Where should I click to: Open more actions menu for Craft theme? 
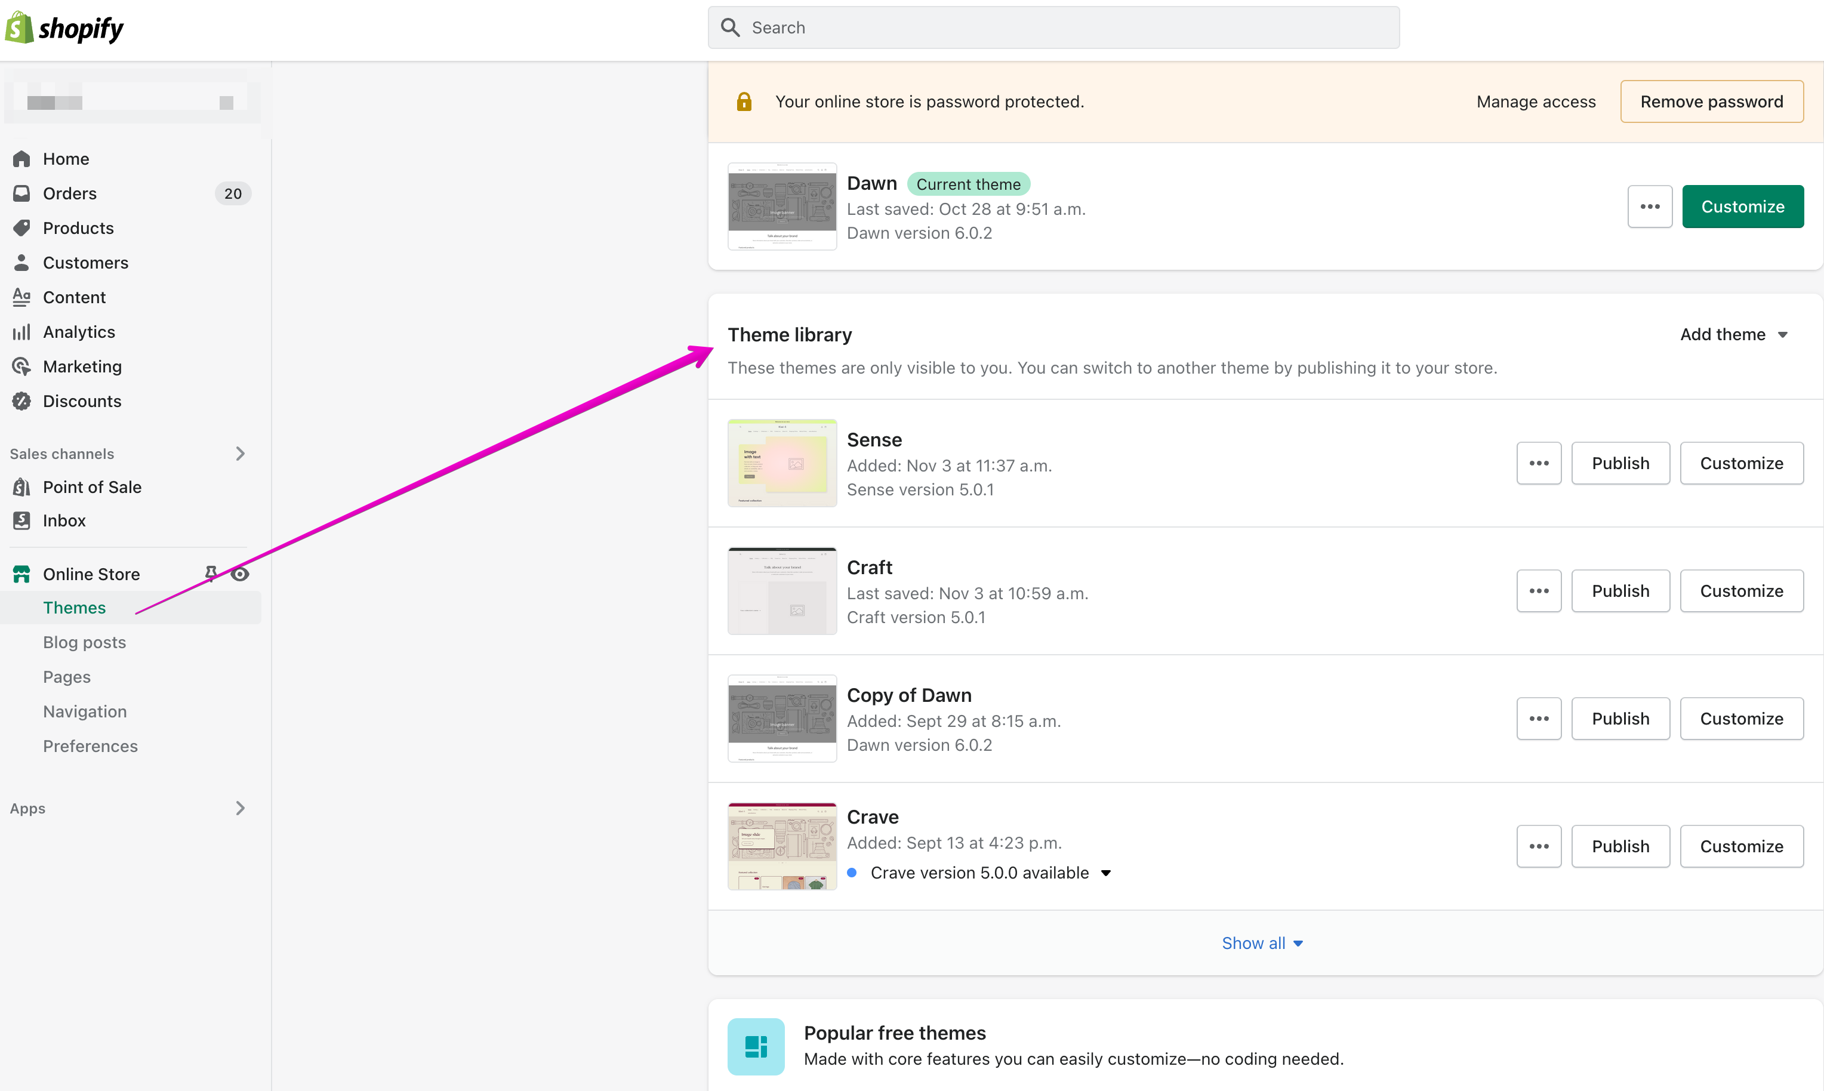pos(1539,591)
